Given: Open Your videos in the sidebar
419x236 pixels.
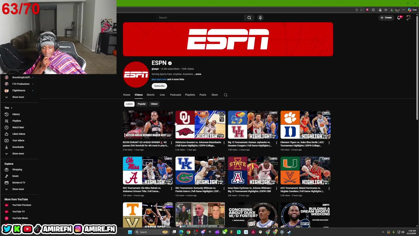Looking at the screenshot, I should click(x=20, y=140).
